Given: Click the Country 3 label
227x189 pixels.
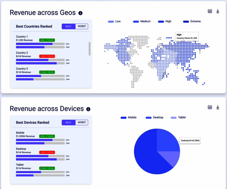Looking at the screenshot, I should [x=22, y=69].
